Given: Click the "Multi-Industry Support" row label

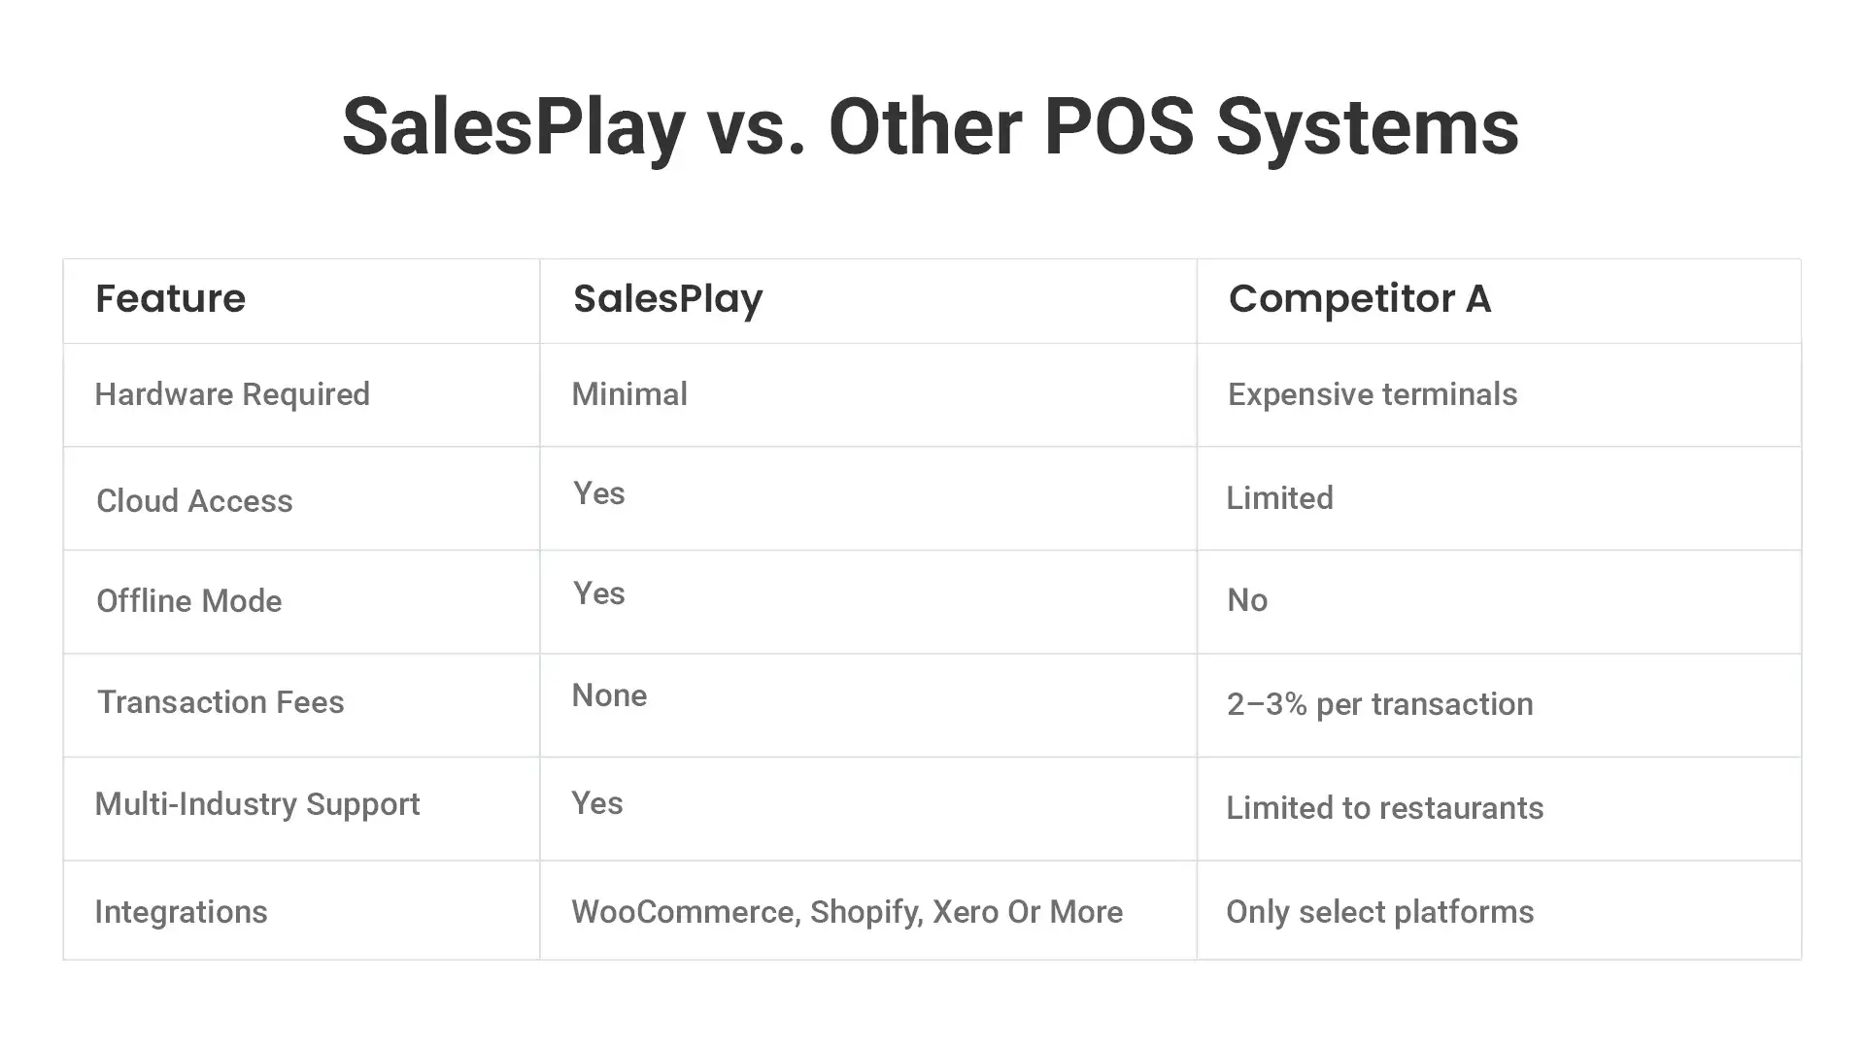Looking at the screenshot, I should click(x=256, y=804).
